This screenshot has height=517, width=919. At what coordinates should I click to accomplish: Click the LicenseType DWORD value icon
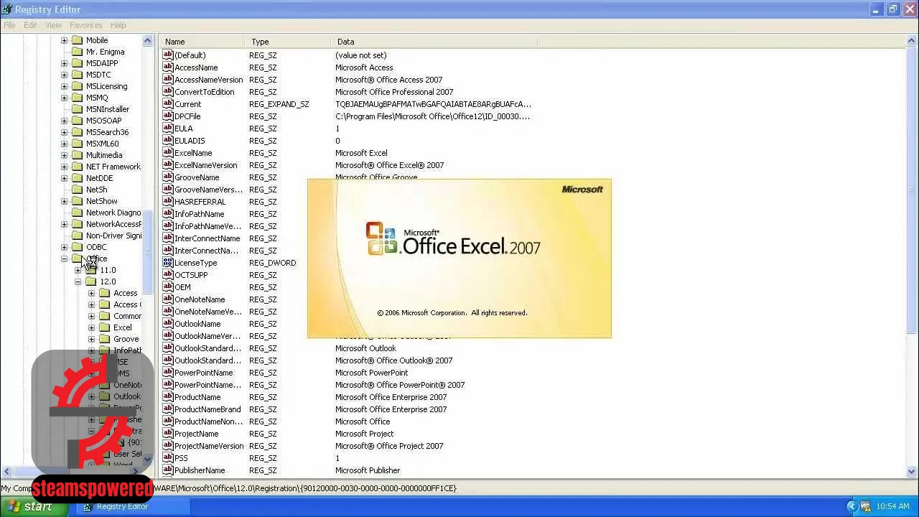tap(168, 262)
